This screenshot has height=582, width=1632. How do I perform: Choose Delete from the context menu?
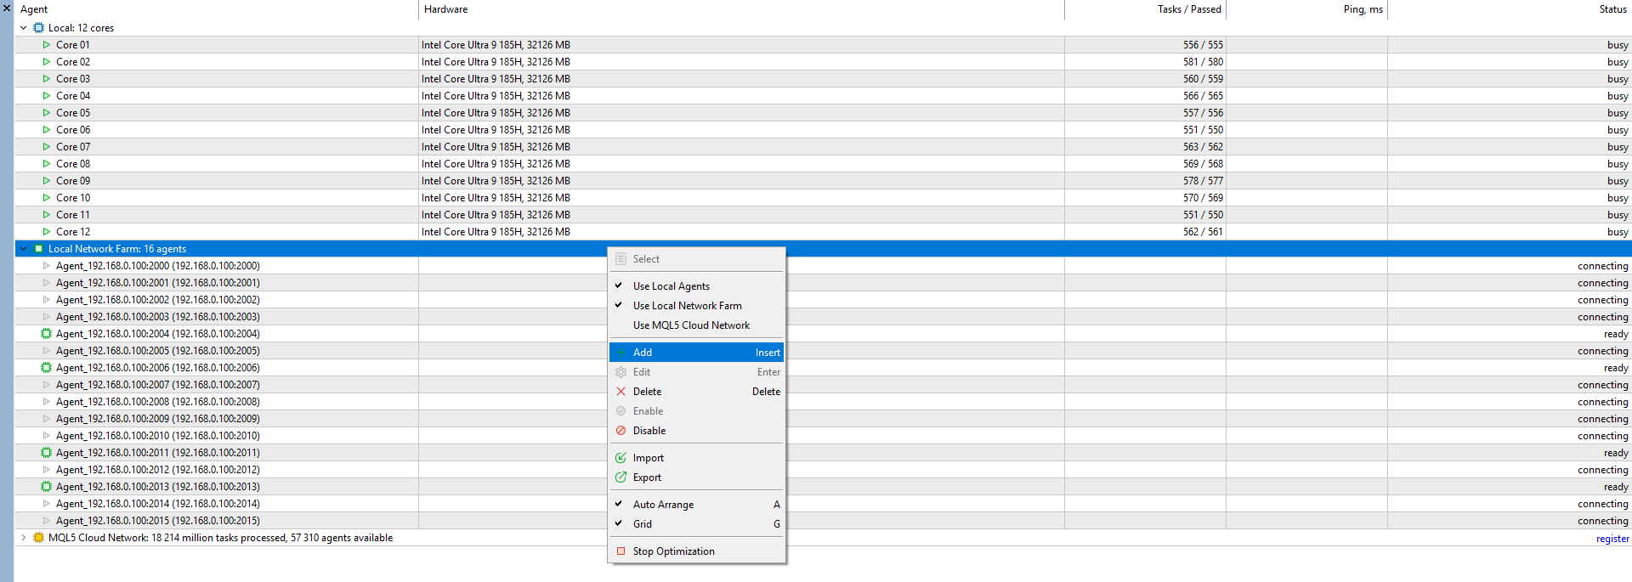(x=697, y=392)
